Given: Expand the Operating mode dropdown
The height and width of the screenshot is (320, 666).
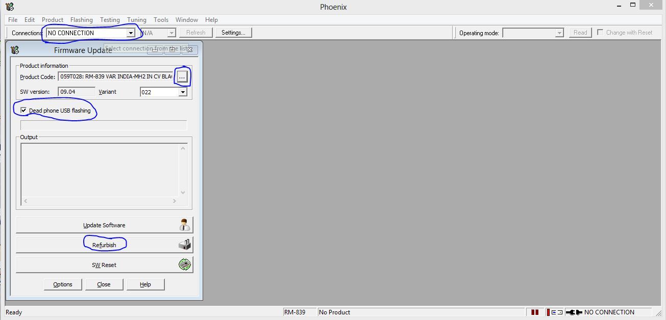Looking at the screenshot, I should pos(533,33).
